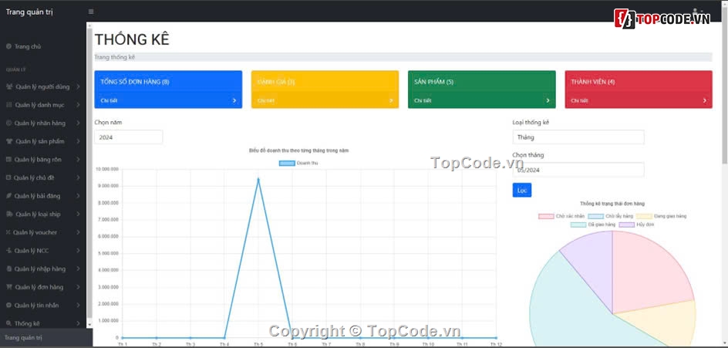Click the icon beside Quản lý NCC
728x348 pixels.
(x=8, y=251)
